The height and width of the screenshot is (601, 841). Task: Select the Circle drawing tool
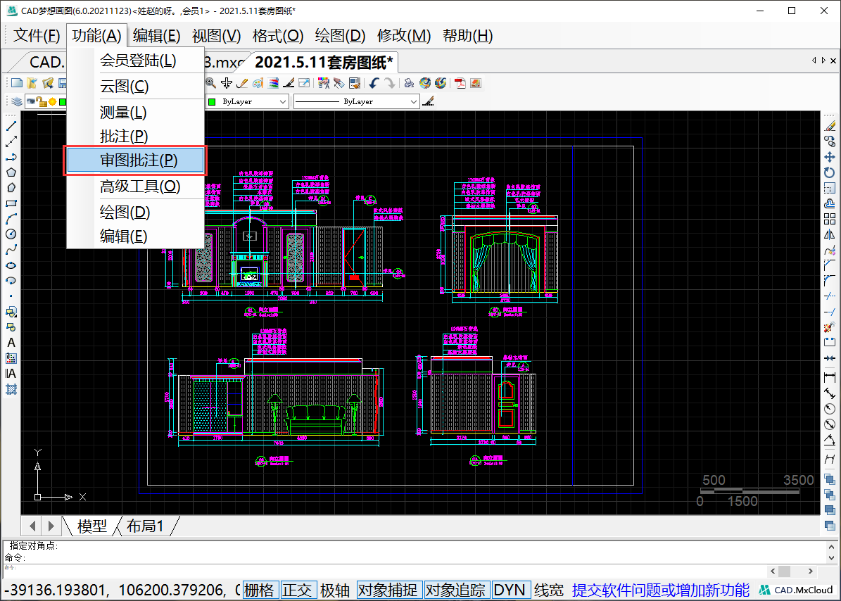(x=11, y=234)
